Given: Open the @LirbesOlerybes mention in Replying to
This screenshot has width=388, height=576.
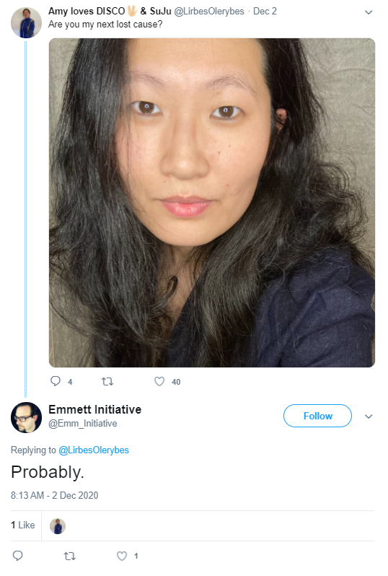Looking at the screenshot, I should [94, 450].
